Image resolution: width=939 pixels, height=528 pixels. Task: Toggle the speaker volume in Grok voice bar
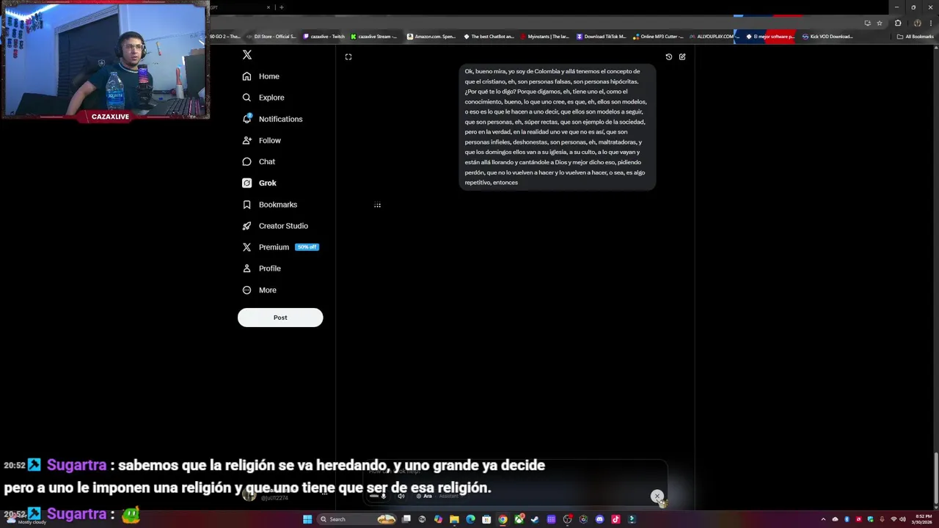pyautogui.click(x=401, y=496)
